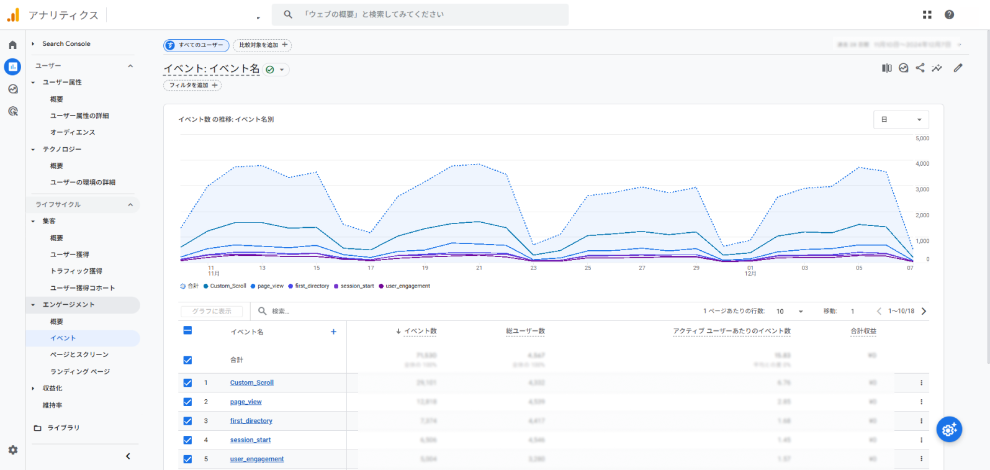Add a dimension with the plus icon
The image size is (990, 470).
333,332
